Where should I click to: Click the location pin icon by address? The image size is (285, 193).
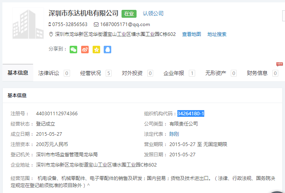(x=51, y=34)
